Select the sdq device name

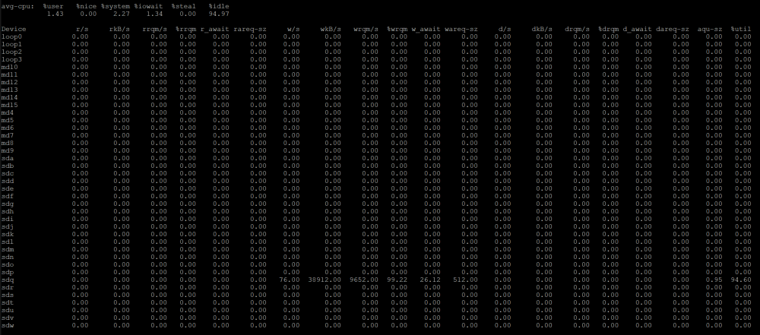click(8, 280)
